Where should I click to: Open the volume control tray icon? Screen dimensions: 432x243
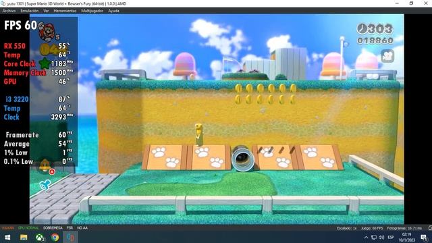[381, 237]
